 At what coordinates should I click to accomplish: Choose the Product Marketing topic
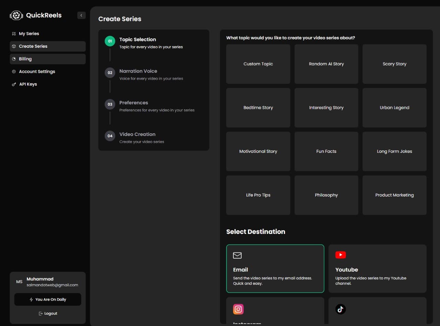pos(395,195)
